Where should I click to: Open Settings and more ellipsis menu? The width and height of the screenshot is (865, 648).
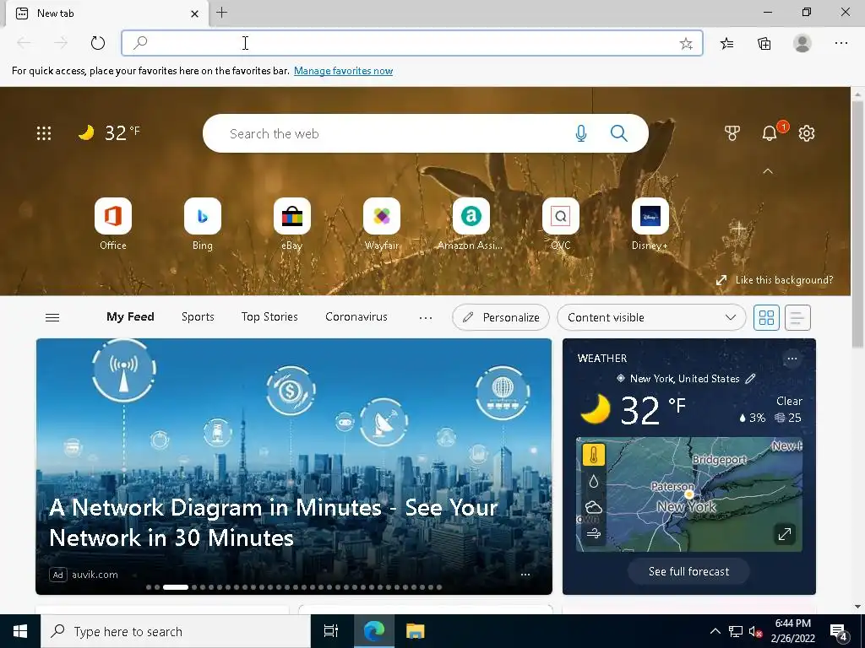tap(841, 43)
